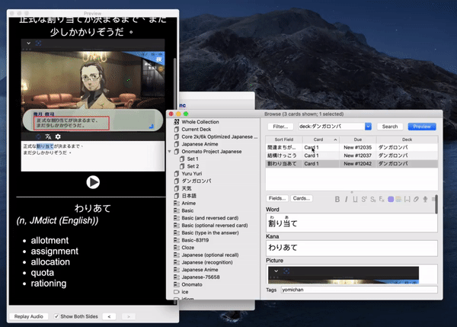Screen dimensions: 457x327
Task: Toggle Show Both Sides checkbox
Action: point(56,316)
